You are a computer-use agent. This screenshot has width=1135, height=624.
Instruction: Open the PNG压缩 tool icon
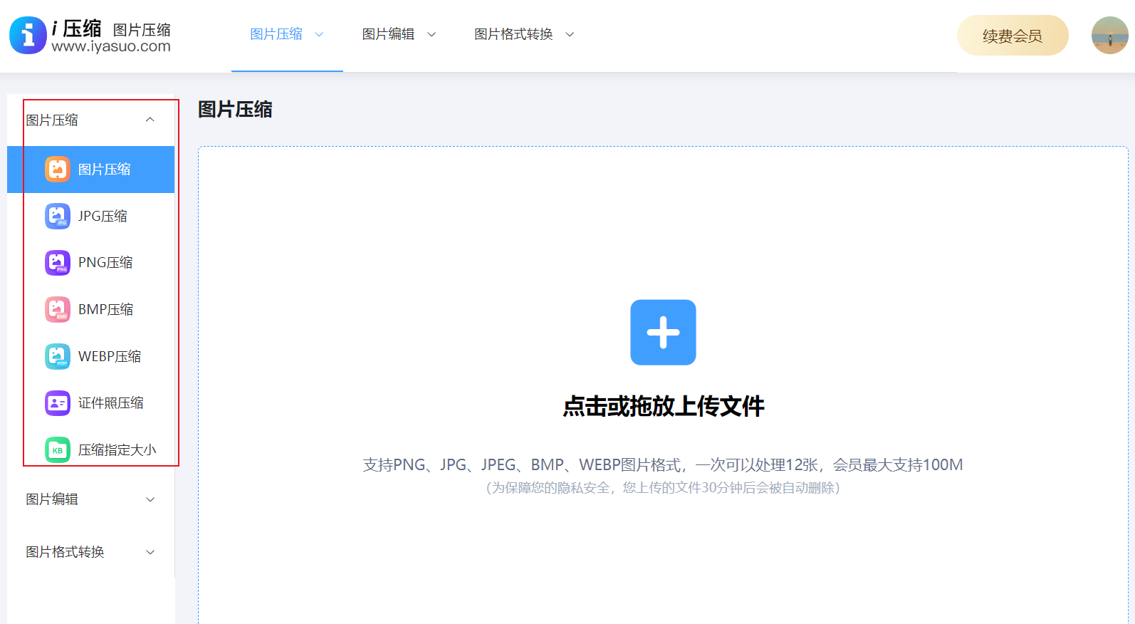tap(58, 263)
